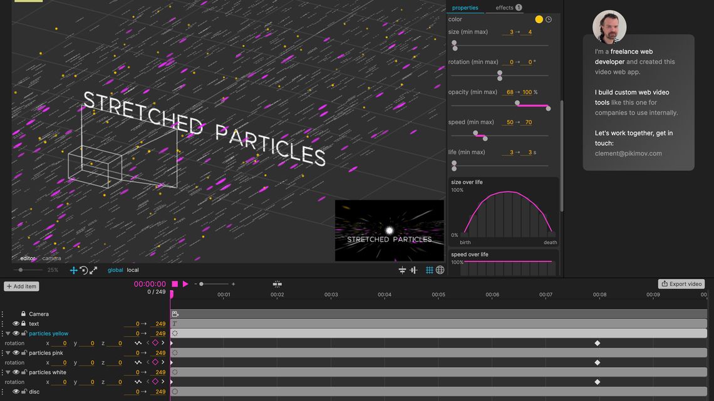Click the camera icon on the Camera track
The height and width of the screenshot is (401, 714).
[175, 314]
